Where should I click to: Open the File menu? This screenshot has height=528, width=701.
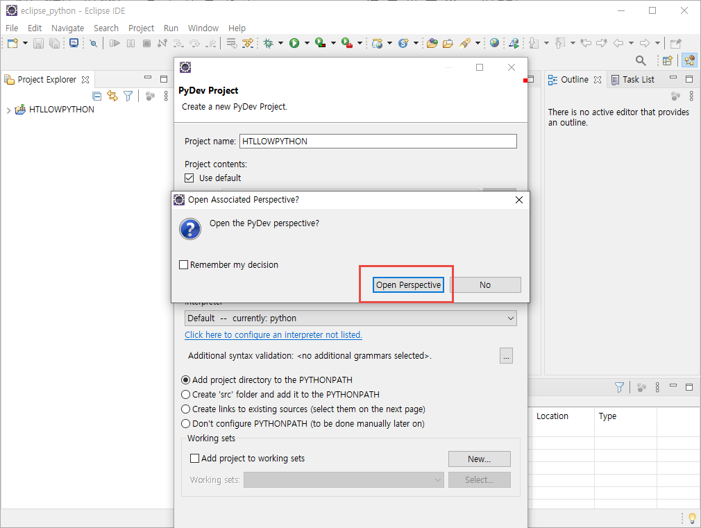point(12,28)
